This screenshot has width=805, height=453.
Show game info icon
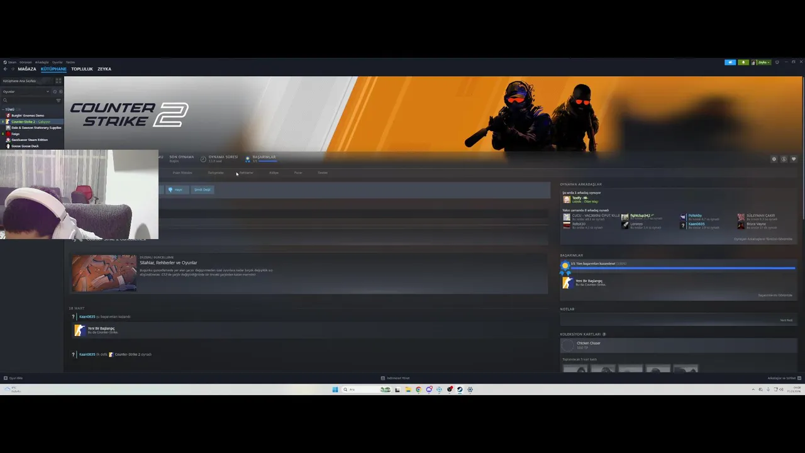coord(784,159)
